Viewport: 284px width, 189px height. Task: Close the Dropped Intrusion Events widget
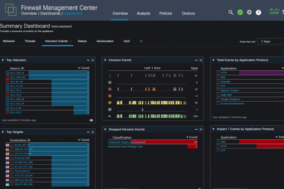[201, 130]
